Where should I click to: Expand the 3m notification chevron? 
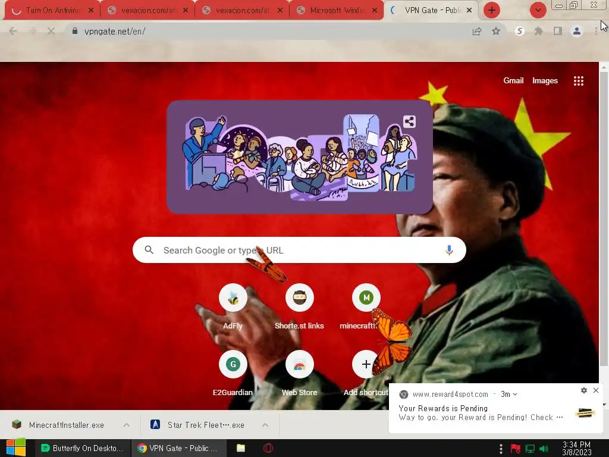tap(515, 394)
